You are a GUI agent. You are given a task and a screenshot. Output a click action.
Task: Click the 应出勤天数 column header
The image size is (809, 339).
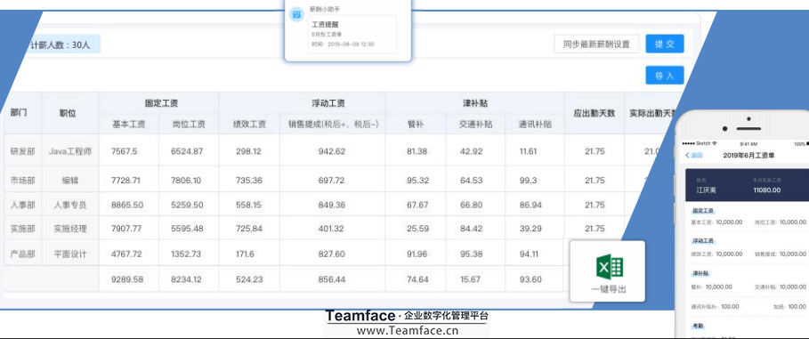click(x=595, y=113)
